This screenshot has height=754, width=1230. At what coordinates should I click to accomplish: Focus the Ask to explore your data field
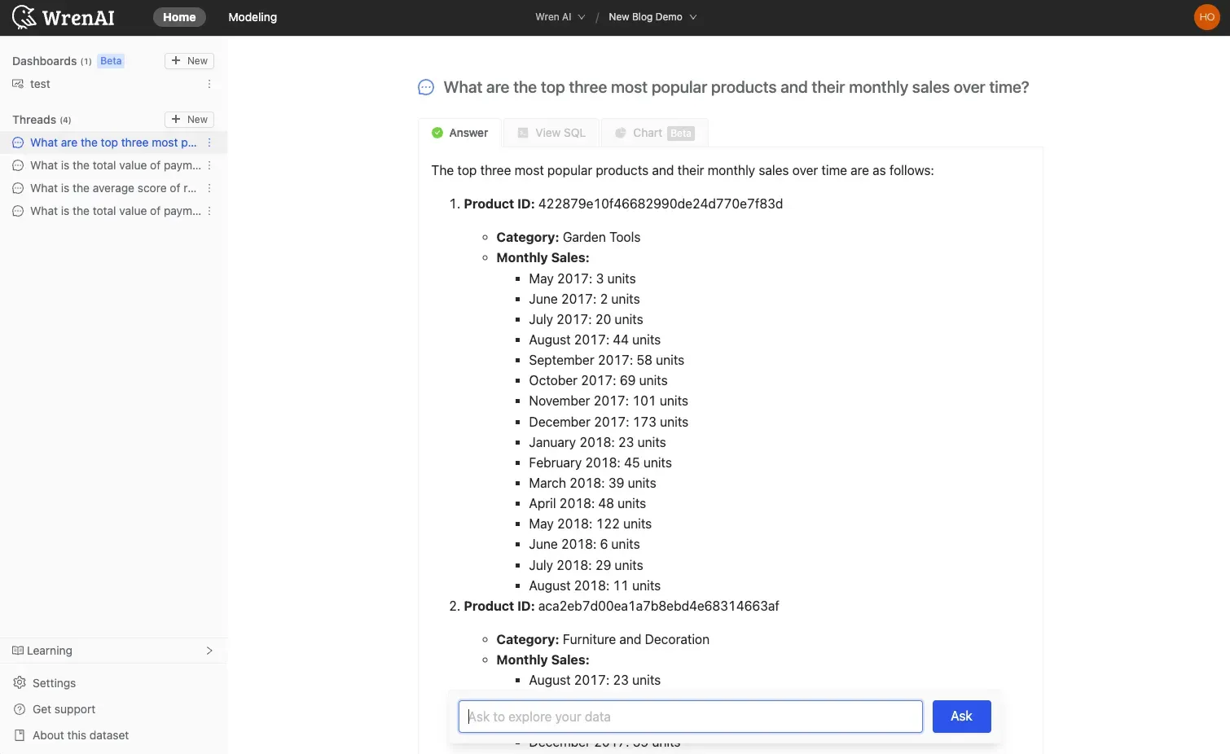[690, 717]
